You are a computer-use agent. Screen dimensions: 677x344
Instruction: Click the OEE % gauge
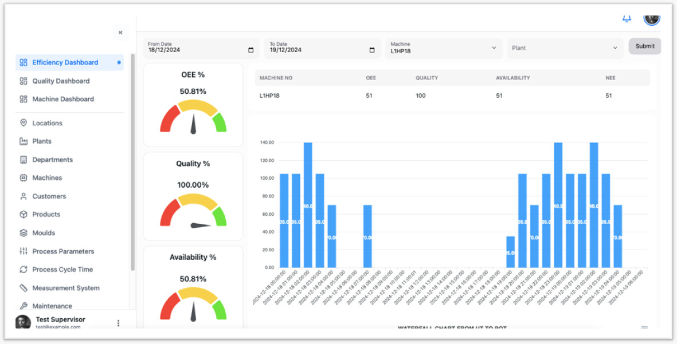[193, 117]
